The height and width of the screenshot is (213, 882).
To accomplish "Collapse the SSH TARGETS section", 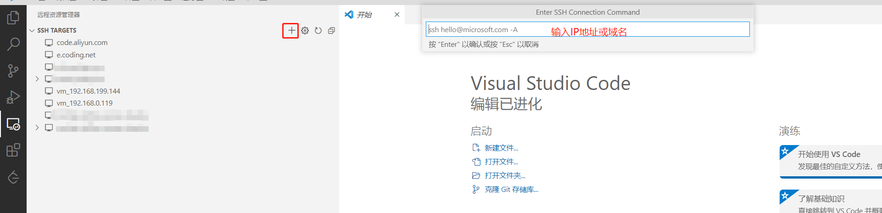I will 32,31.
